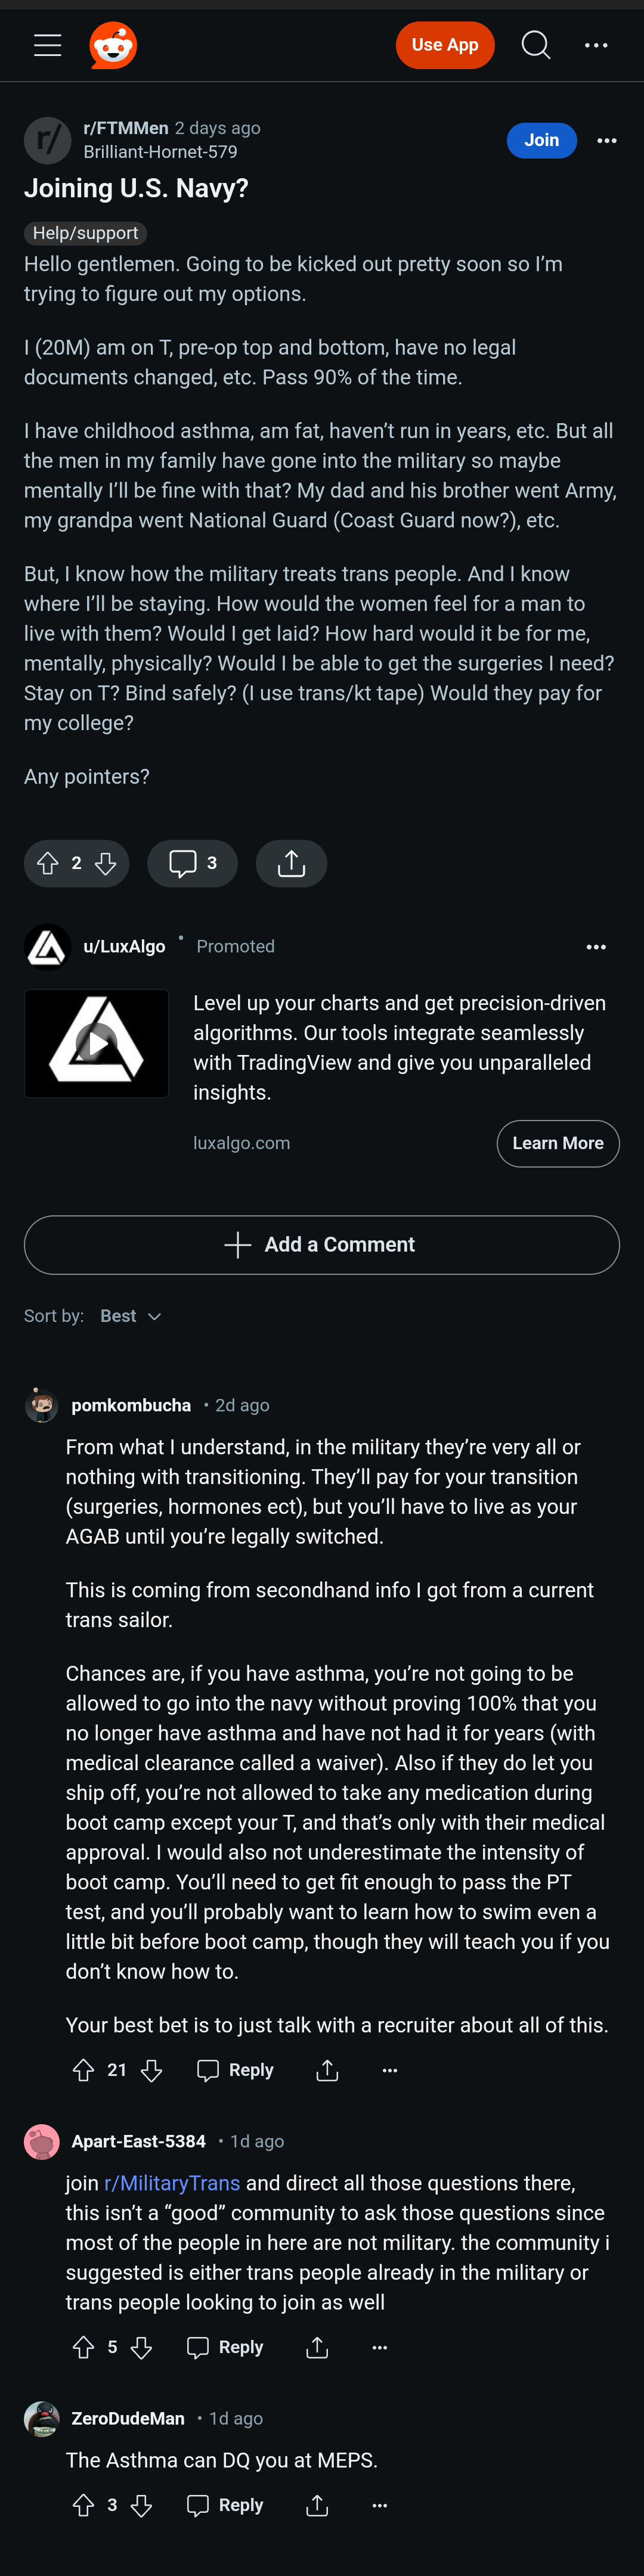This screenshot has height=2576, width=644.
Task: Click Add a Comment field
Action: pyautogui.click(x=322, y=1244)
